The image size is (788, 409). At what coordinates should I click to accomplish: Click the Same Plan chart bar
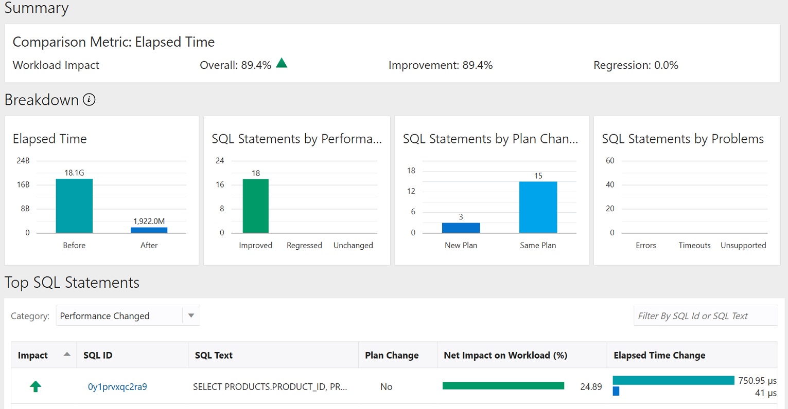coord(538,207)
